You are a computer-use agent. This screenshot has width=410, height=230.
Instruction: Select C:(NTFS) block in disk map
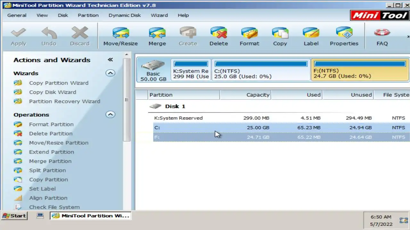point(261,70)
